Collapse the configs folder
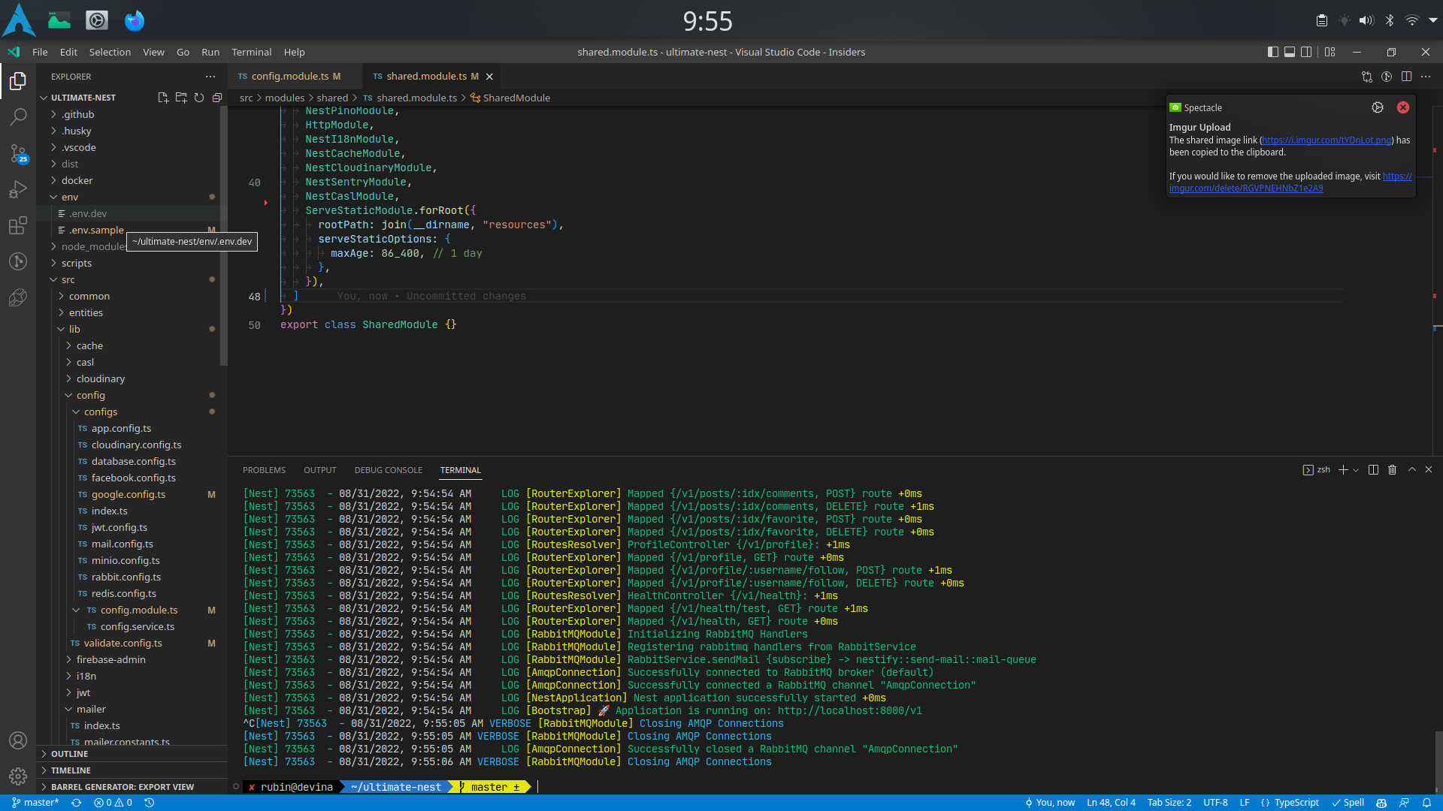1443x811 pixels. coord(132,412)
